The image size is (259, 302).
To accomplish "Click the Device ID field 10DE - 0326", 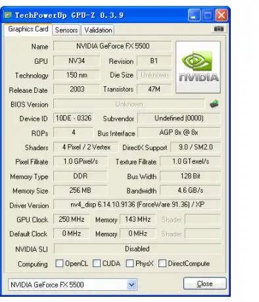I will pyautogui.click(x=74, y=118).
